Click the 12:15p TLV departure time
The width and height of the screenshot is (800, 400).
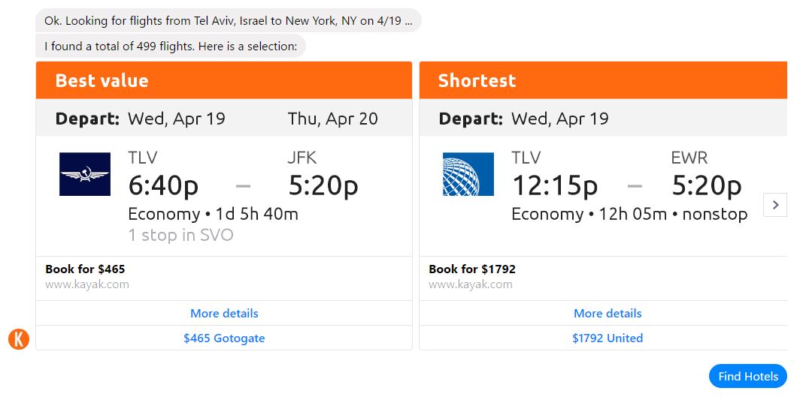pos(555,185)
